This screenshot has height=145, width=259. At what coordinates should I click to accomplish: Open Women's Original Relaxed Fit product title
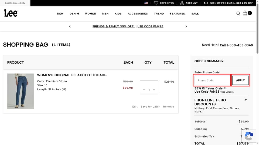coord(72,75)
